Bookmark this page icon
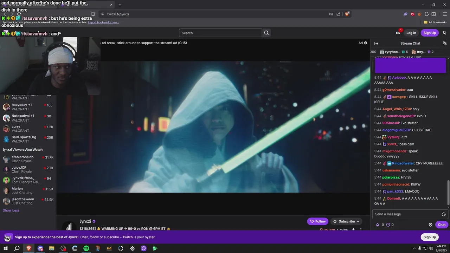Viewport: 450px width, 253px height. click(93, 14)
